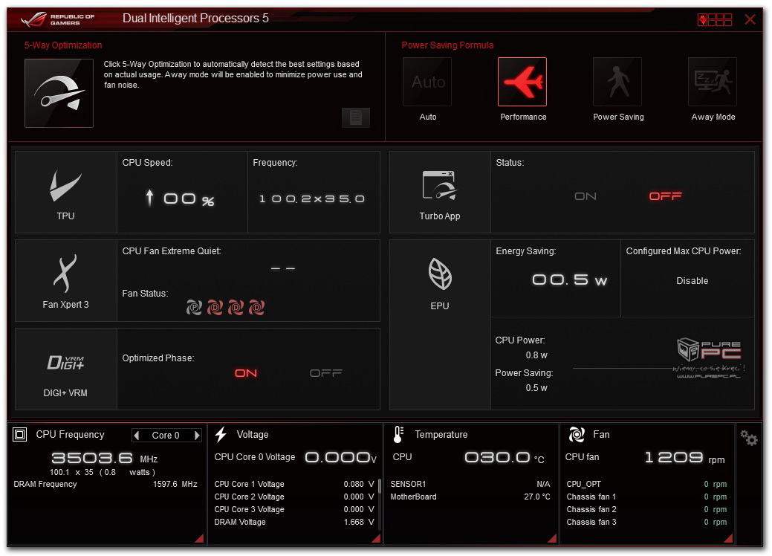
Task: Close the Dual Intelligent Processors window
Action: pos(750,20)
